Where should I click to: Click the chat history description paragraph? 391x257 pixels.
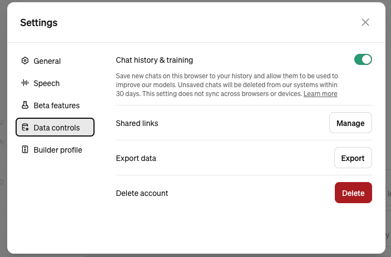pyautogui.click(x=227, y=85)
